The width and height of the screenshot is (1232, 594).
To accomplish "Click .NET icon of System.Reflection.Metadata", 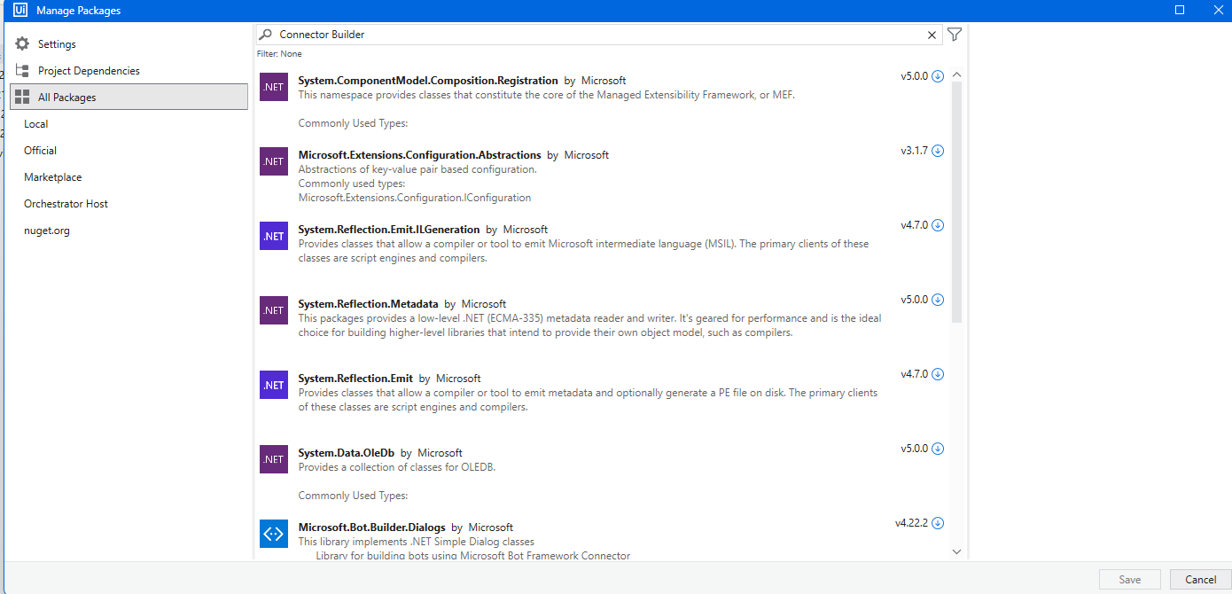I will 274,310.
